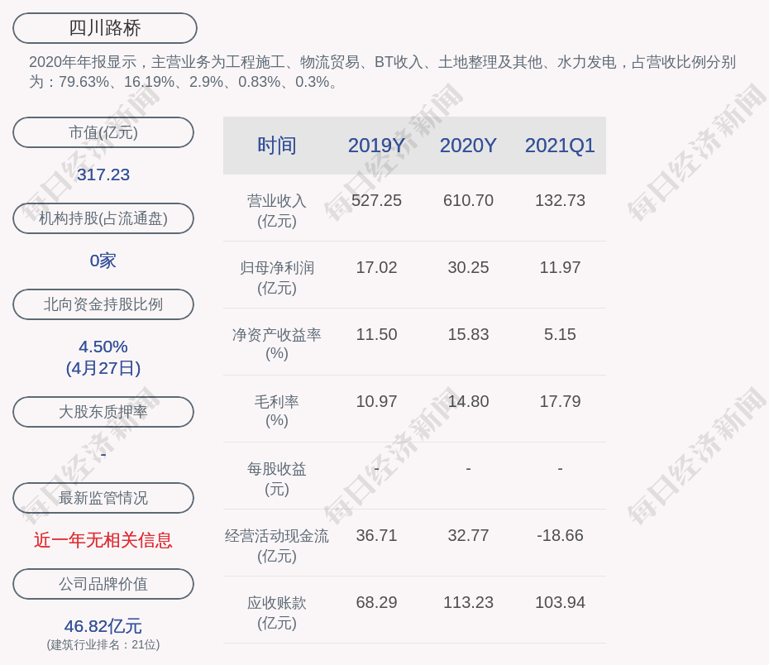
Task: Click the 经营活动现金流 value -18.66
Action: [x=560, y=535]
